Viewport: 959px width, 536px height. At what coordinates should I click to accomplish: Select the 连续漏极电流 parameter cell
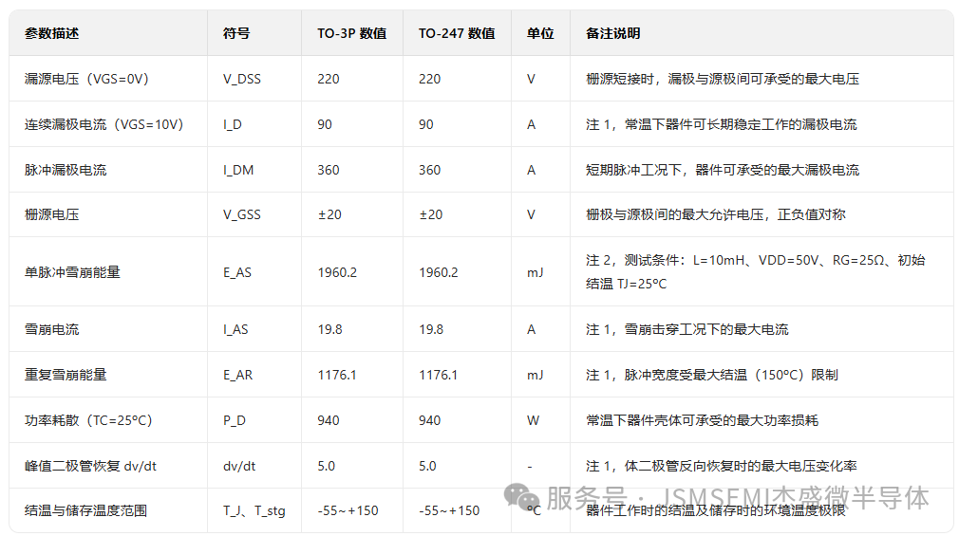104,124
